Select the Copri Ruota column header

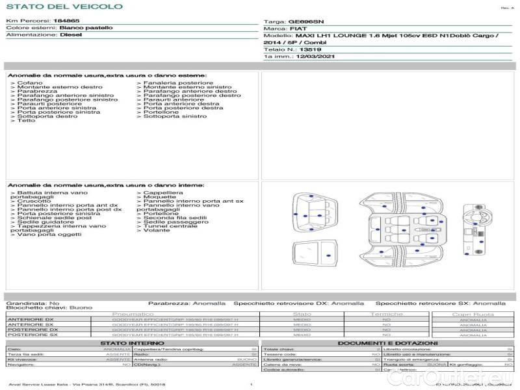click(473, 314)
